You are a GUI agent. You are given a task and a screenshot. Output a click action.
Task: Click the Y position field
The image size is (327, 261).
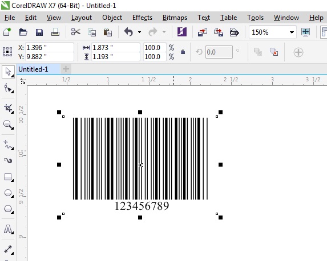point(50,56)
